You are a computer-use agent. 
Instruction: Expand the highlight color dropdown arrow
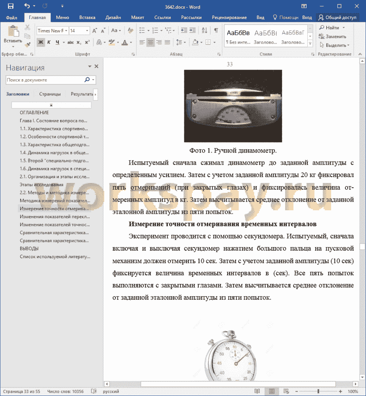click(118, 42)
